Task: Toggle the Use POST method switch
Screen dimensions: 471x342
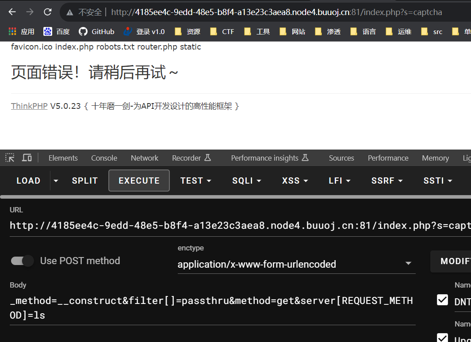Action: (x=23, y=261)
